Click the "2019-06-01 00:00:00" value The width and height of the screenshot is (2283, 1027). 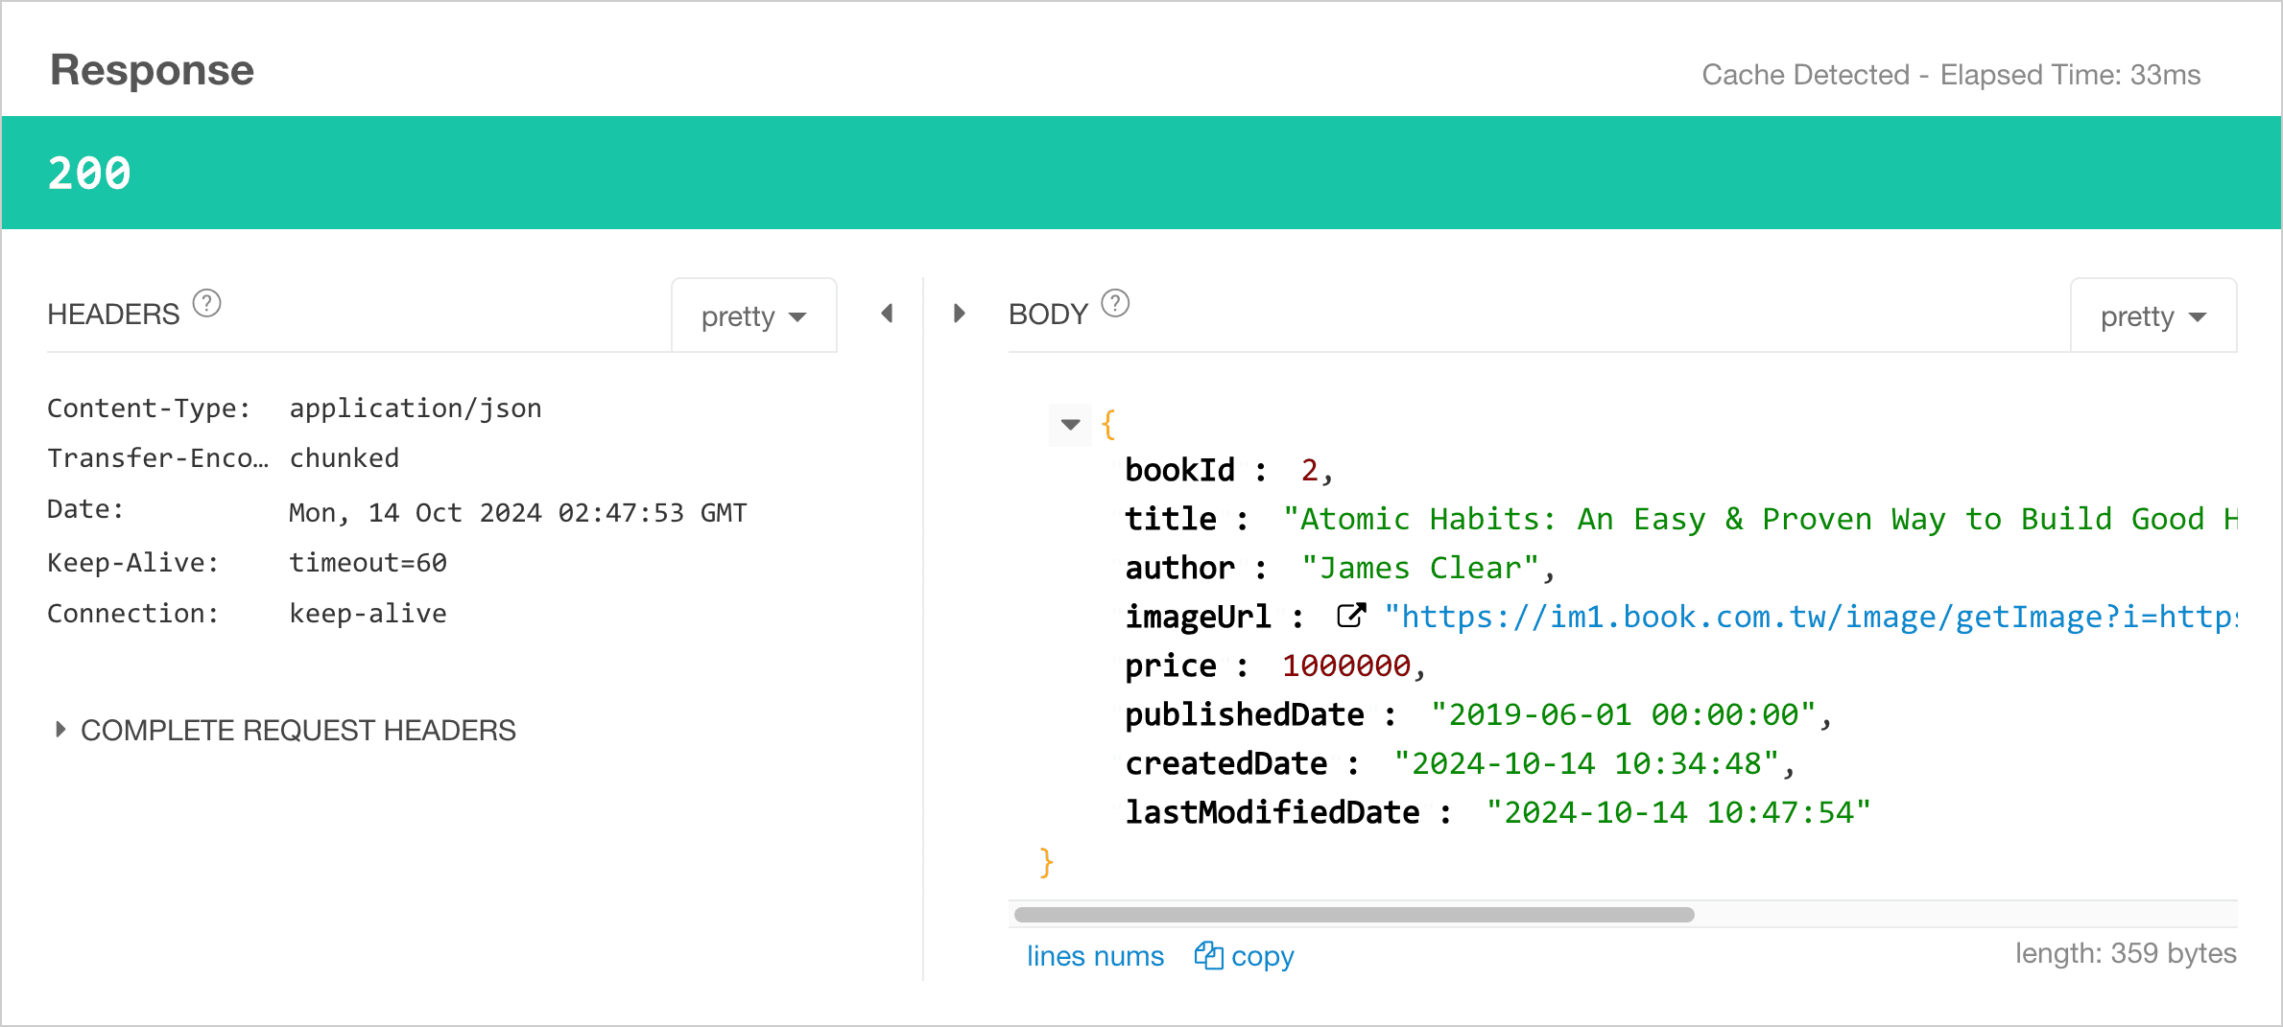click(x=1624, y=714)
